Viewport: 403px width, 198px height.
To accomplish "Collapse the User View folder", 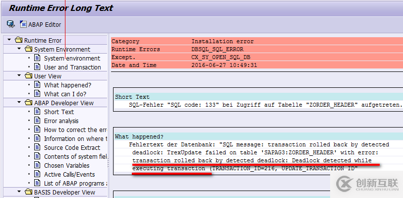I will pyautogui.click(x=19, y=75).
